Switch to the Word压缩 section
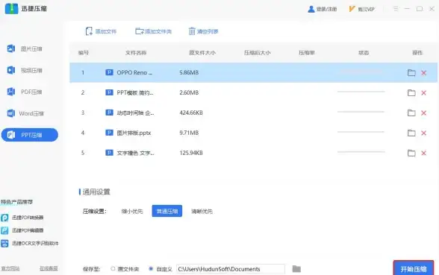The width and height of the screenshot is (439, 275). 25,113
